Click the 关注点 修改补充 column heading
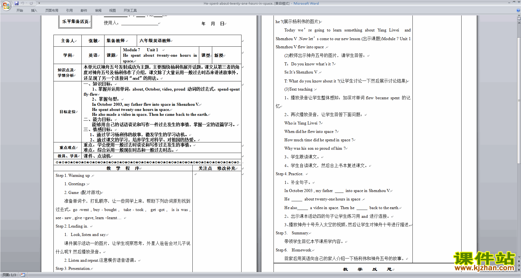 [217, 168]
